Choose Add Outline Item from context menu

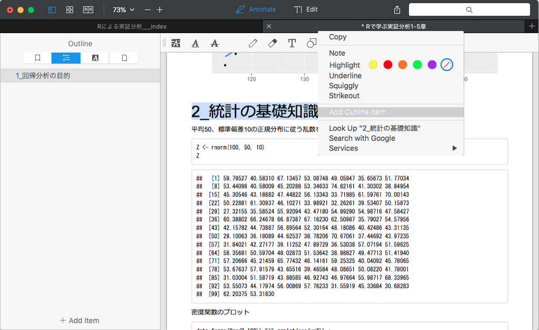tap(357, 112)
